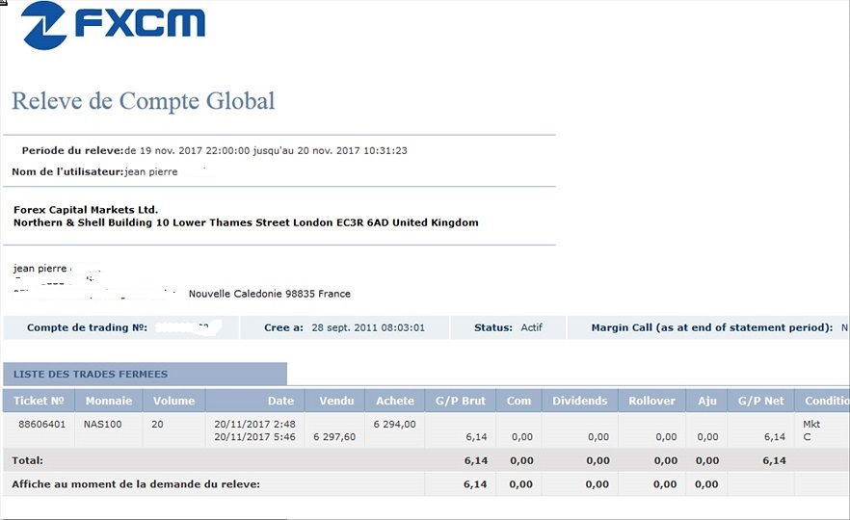Click open date '20/11/2017 2:48'
850x520 pixels.
click(254, 424)
